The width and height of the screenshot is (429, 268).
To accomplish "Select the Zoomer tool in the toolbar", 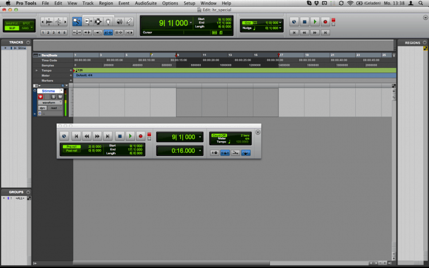I will click(77, 22).
